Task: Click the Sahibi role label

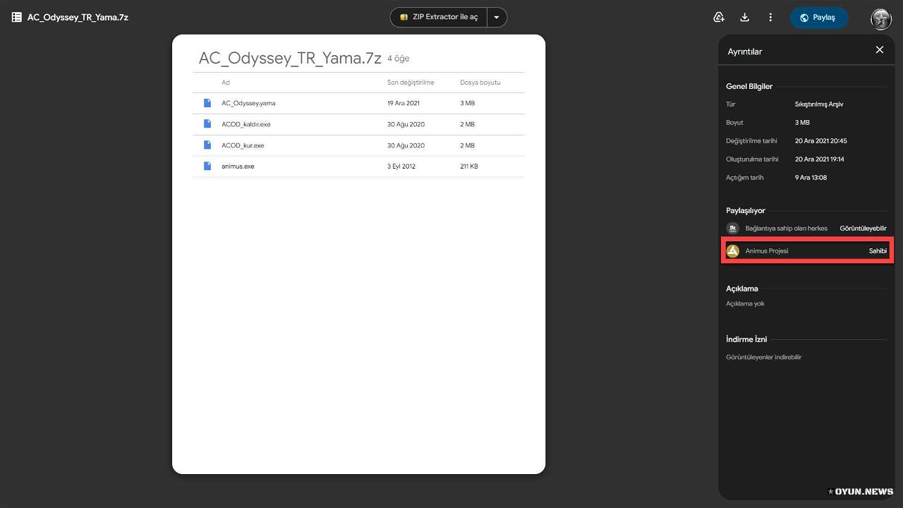Action: click(x=878, y=251)
